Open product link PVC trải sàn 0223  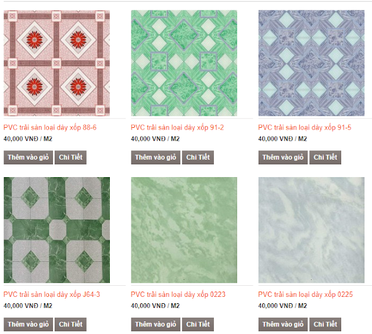click(x=178, y=295)
